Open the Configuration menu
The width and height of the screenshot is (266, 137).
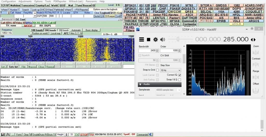9,1
